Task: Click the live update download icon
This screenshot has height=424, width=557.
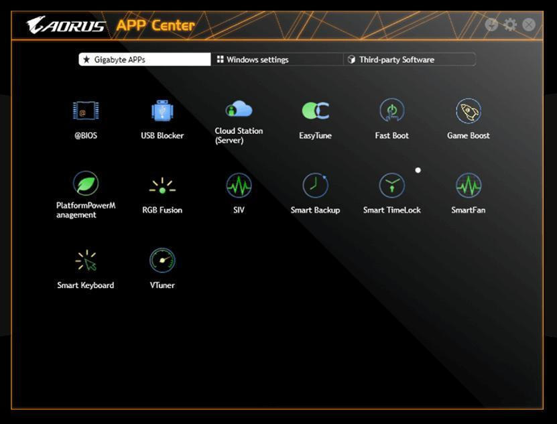Action: click(x=491, y=25)
